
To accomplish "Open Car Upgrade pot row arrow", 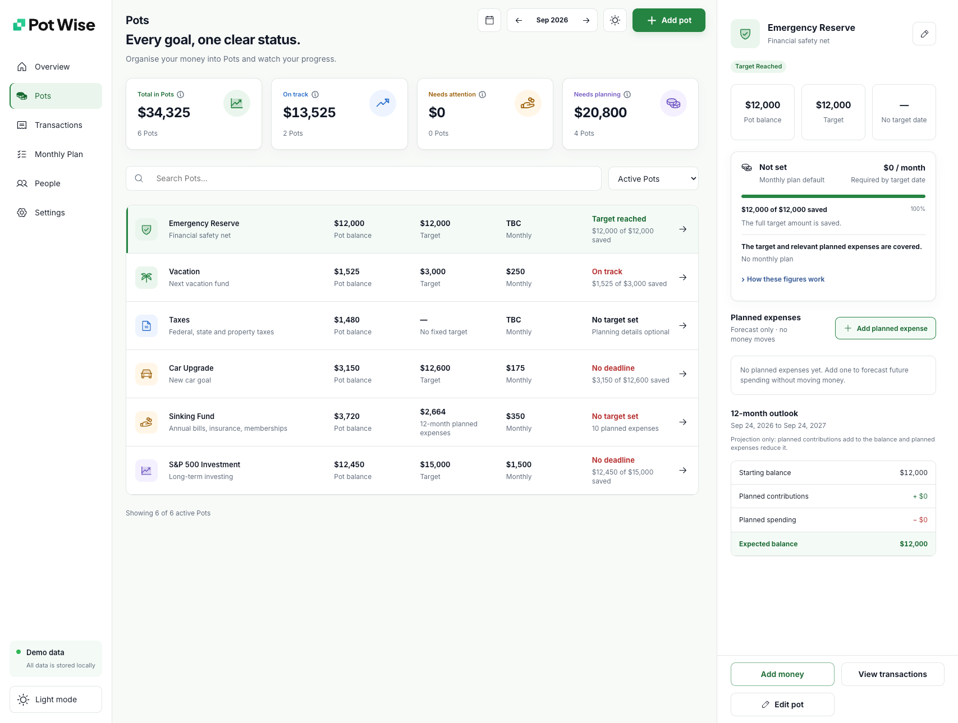I will pos(683,374).
